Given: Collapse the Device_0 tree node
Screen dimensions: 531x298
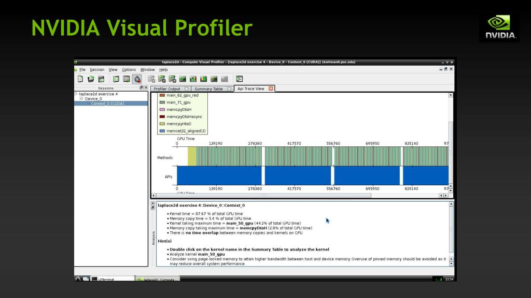Looking at the screenshot, I should tap(81, 99).
